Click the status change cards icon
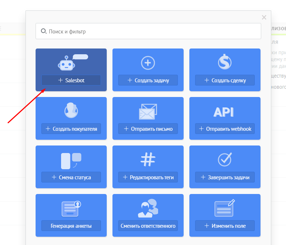Screen dimensions: 286x245 click(71, 161)
